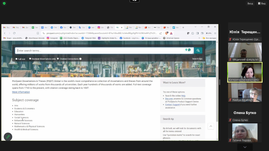Viewport: 269px width, 151px height.
Task: Open the online Help link
Action: click(x=183, y=96)
